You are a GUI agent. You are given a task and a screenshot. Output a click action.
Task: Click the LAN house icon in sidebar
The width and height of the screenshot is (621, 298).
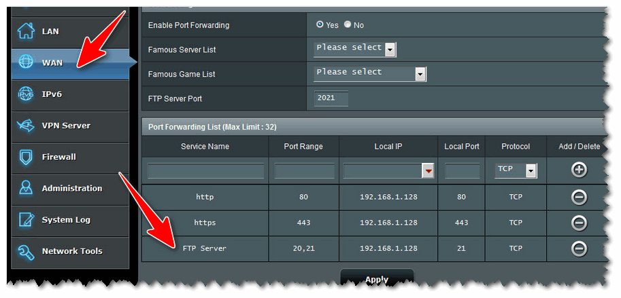pyautogui.click(x=26, y=31)
